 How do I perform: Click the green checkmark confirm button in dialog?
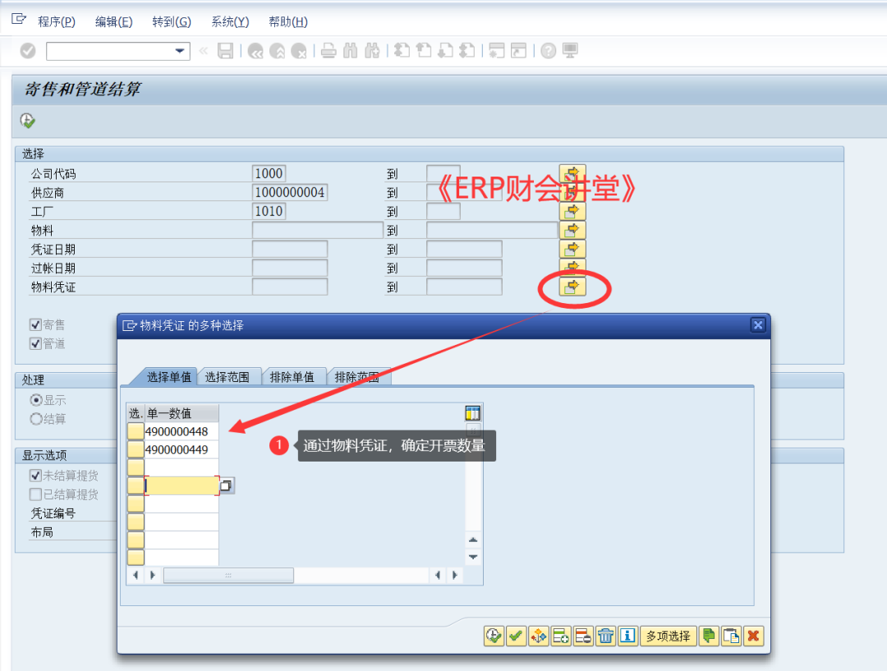[x=516, y=636]
